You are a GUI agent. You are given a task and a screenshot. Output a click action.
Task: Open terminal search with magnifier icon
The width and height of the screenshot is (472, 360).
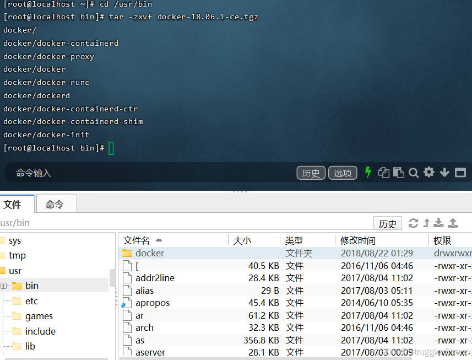(x=414, y=173)
